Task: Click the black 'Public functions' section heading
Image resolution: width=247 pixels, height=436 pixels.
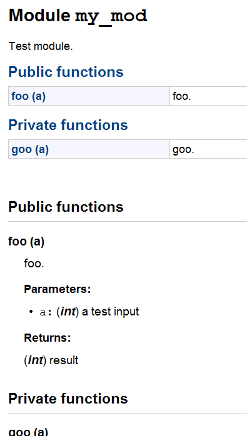Action: (x=66, y=207)
